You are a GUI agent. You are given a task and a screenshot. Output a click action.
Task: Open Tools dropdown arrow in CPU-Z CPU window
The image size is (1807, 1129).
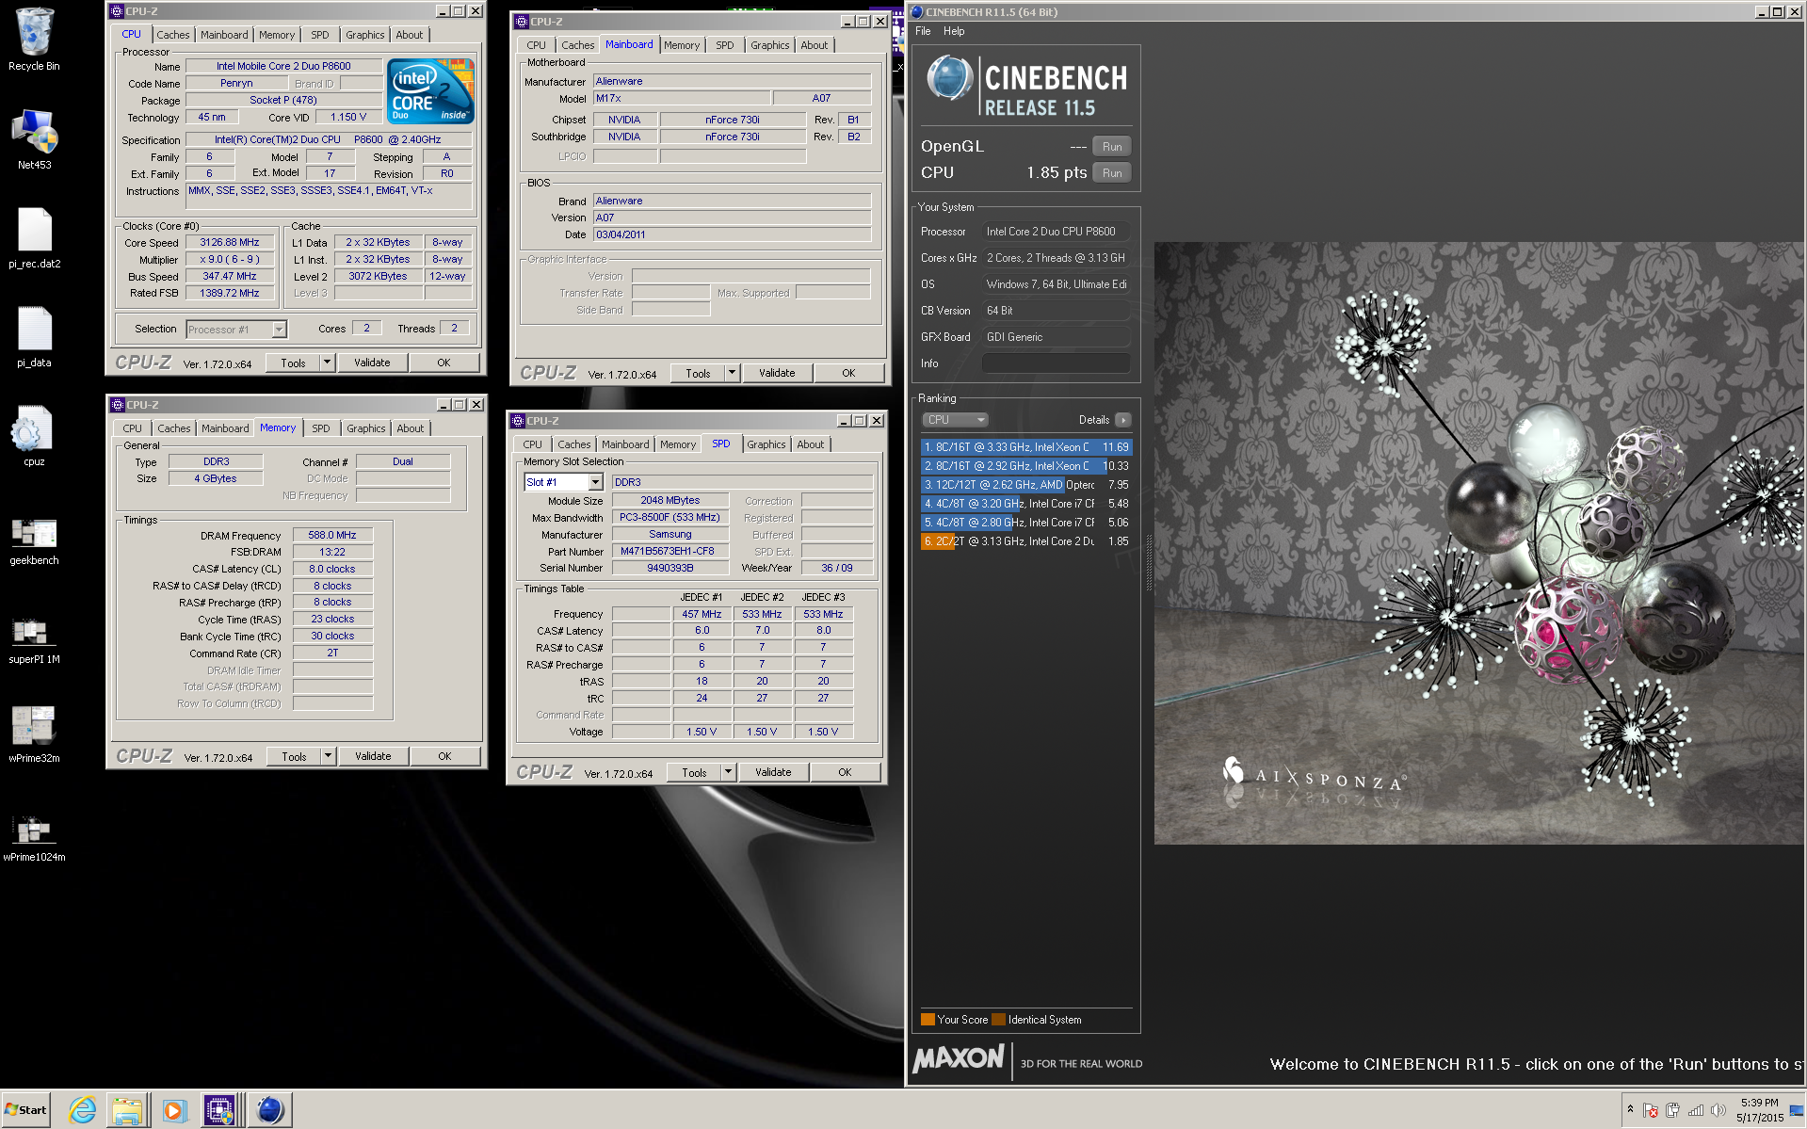(328, 362)
